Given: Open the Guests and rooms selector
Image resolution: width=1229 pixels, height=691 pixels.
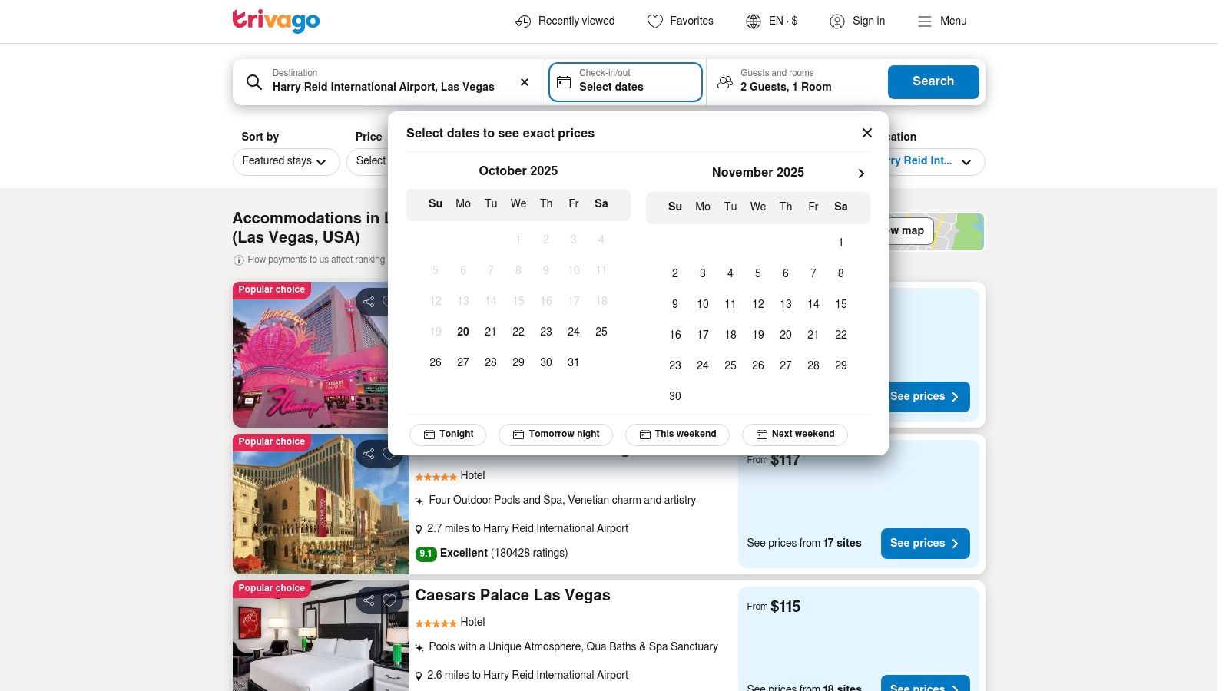Looking at the screenshot, I should (795, 81).
